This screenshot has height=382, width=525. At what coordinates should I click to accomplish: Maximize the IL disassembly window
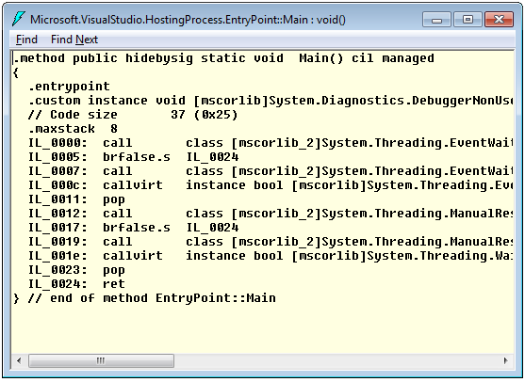click(468, 20)
